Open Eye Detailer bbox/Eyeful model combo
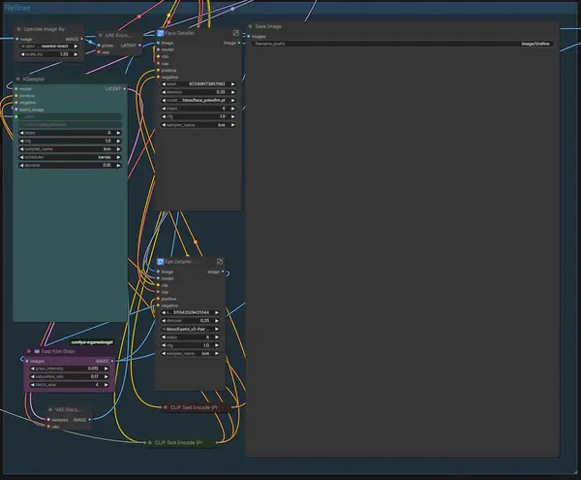The width and height of the screenshot is (581, 480). click(x=191, y=329)
